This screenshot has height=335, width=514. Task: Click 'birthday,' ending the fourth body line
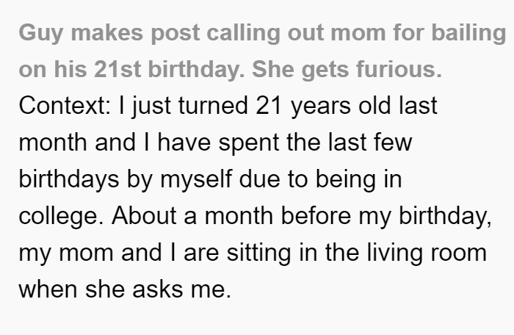pyautogui.click(x=445, y=216)
